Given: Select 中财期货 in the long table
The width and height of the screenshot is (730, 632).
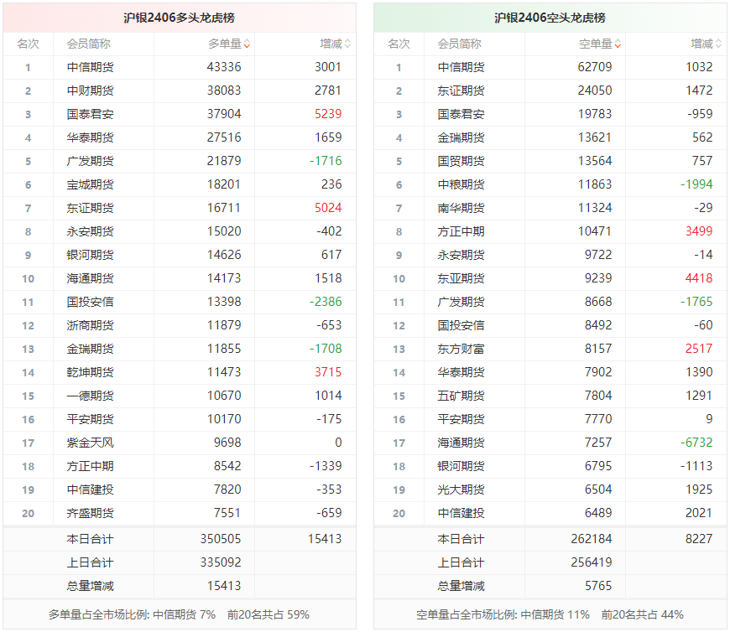Looking at the screenshot, I should click(90, 91).
